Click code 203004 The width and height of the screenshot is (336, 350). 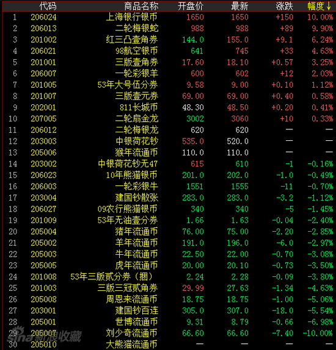click(43, 198)
